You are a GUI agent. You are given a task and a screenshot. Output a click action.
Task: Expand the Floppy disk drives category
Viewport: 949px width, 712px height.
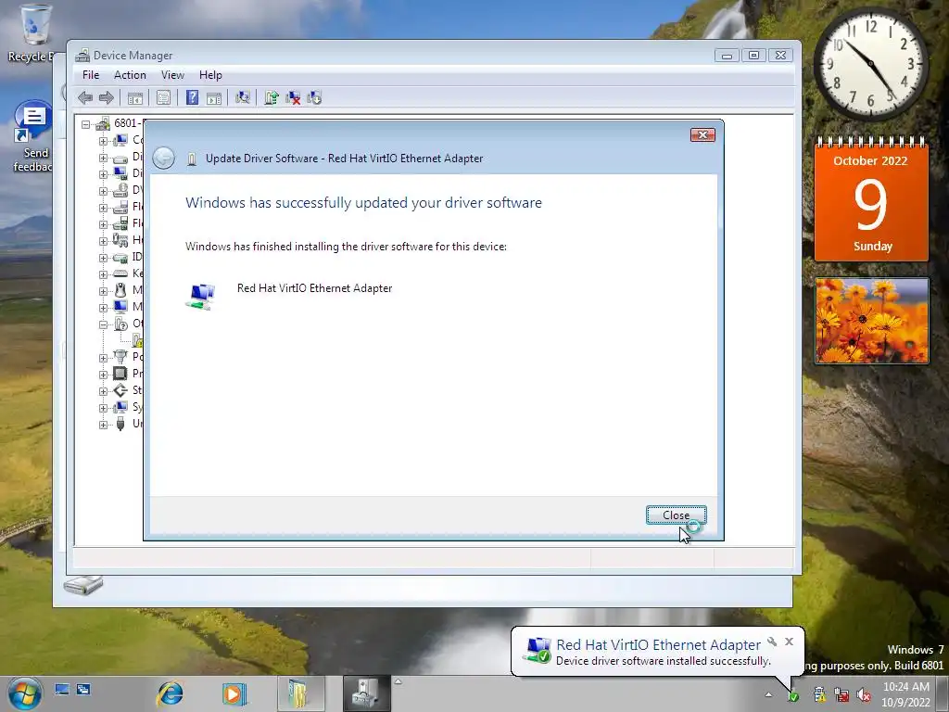click(103, 208)
